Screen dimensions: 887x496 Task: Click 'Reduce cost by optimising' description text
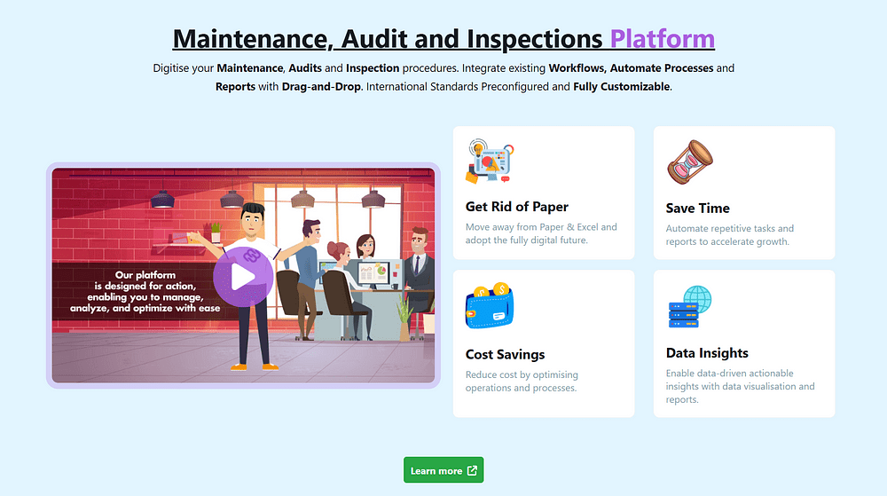click(522, 382)
